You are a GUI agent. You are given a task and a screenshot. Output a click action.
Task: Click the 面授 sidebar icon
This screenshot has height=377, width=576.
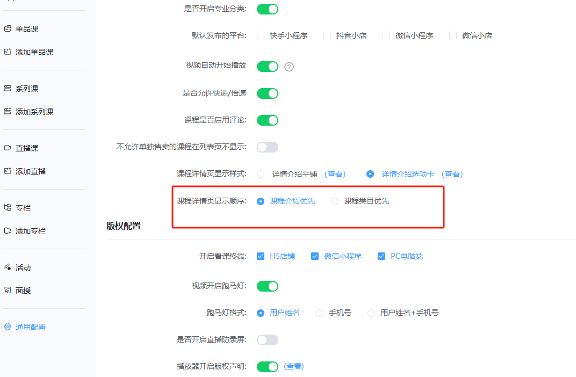point(8,290)
